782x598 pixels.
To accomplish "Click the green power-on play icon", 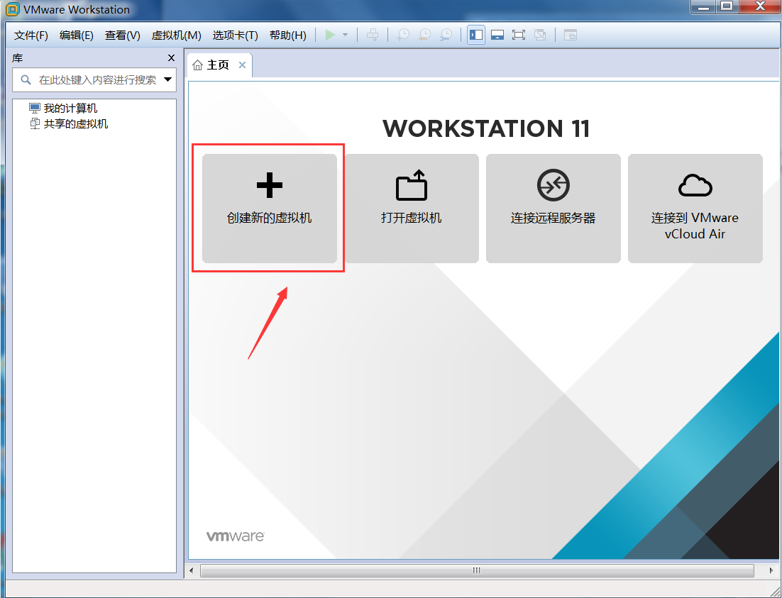I will pyautogui.click(x=330, y=35).
